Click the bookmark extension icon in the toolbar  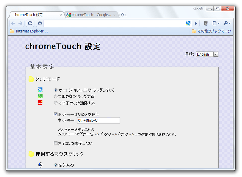pyautogui.click(x=206, y=23)
